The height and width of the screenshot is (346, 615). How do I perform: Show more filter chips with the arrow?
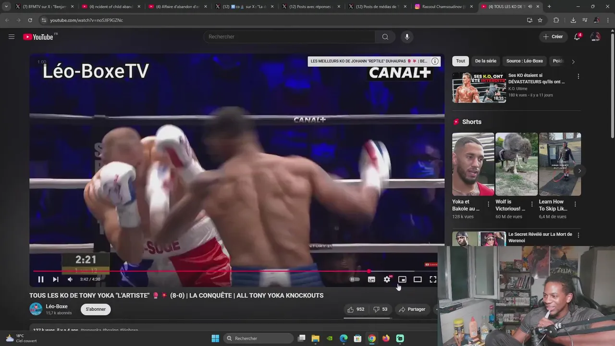(573, 62)
